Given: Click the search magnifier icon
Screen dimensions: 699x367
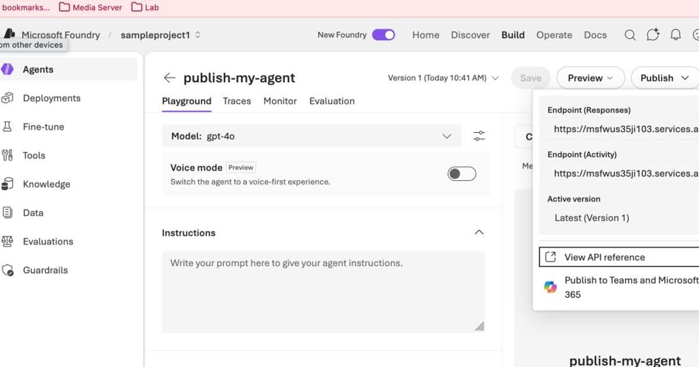Looking at the screenshot, I should (x=630, y=35).
